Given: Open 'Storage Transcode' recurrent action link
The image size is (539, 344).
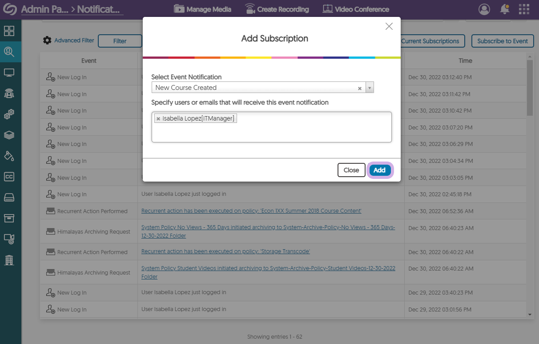Looking at the screenshot, I should (x=225, y=251).
